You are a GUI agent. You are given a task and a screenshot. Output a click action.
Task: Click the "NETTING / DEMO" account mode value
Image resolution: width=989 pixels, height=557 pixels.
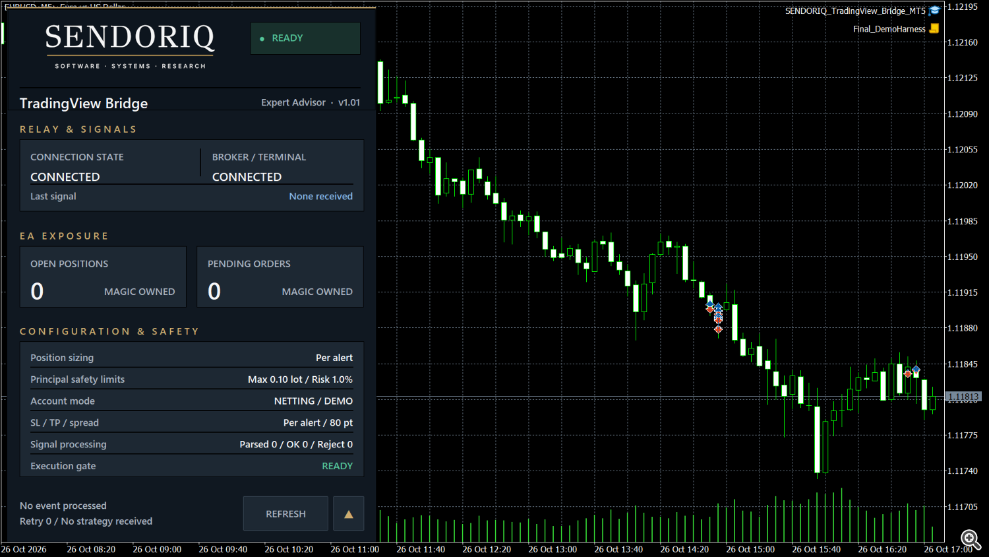(313, 401)
